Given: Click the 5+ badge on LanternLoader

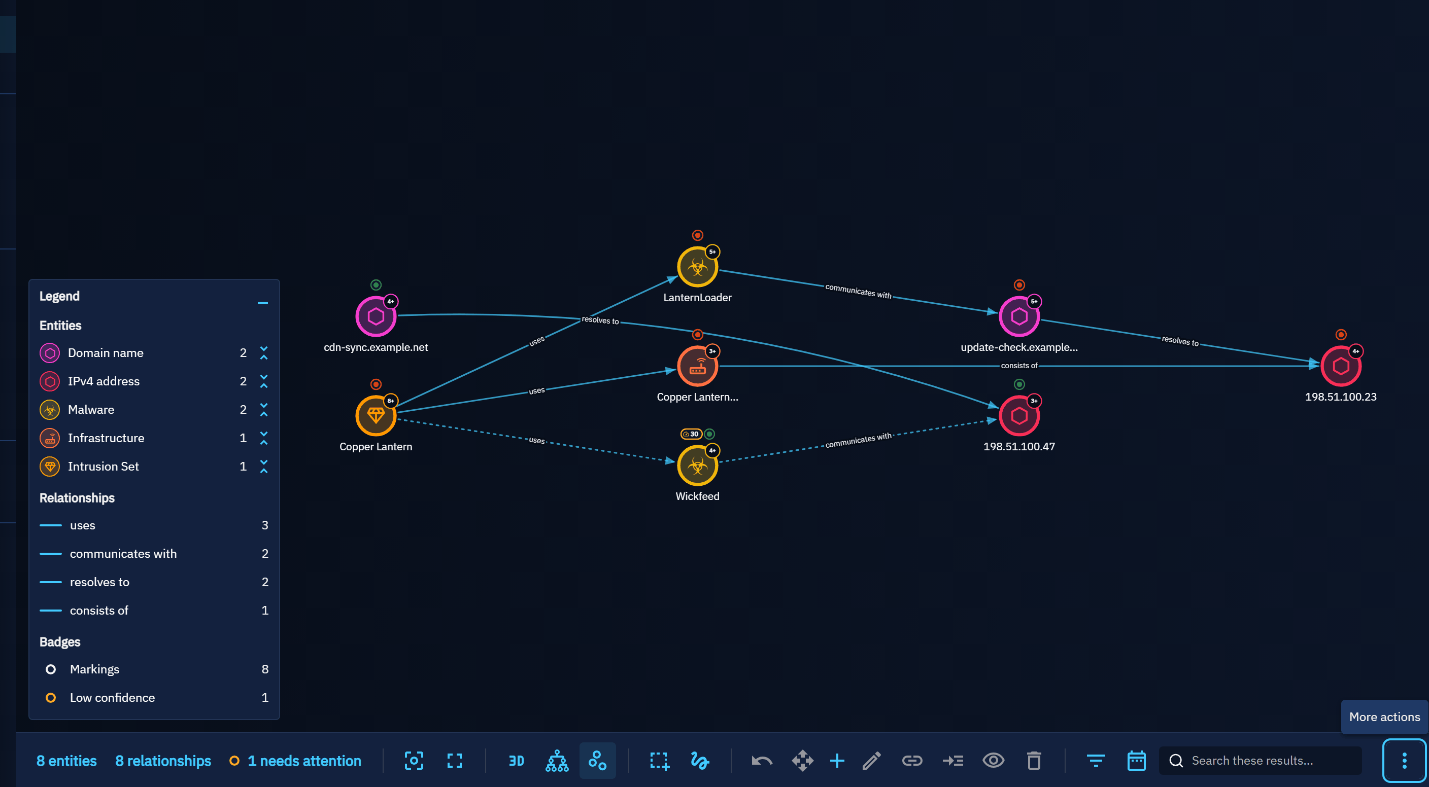Looking at the screenshot, I should (712, 252).
